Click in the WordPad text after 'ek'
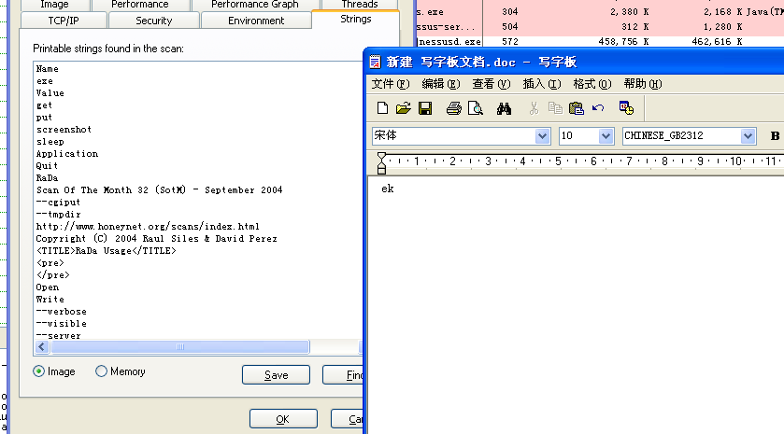Viewport: 784px width, 434px height. click(x=395, y=189)
